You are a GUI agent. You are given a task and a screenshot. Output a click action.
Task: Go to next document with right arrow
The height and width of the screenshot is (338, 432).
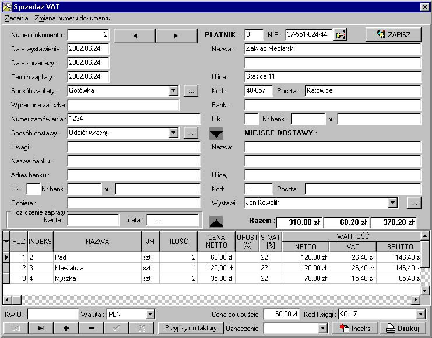point(177,36)
